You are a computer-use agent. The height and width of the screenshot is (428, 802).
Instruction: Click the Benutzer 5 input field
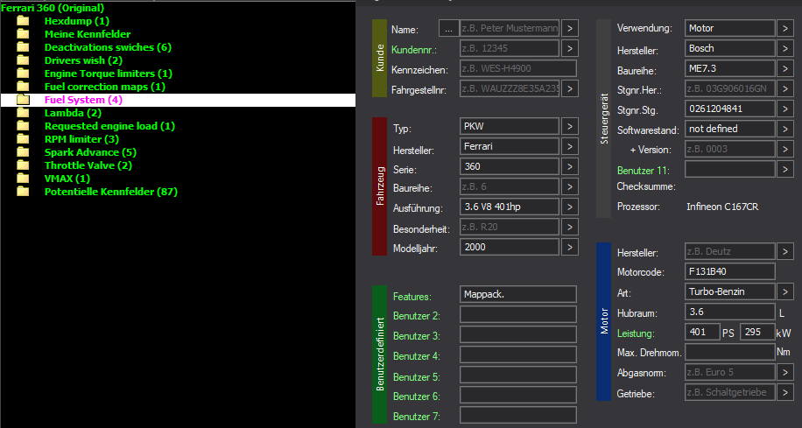518,375
